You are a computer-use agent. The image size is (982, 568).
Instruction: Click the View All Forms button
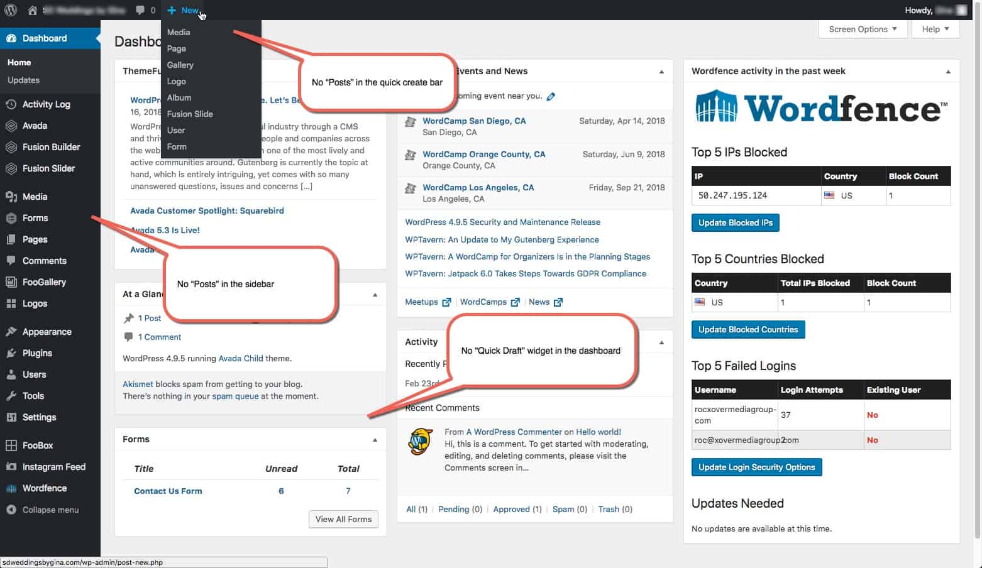[343, 519]
